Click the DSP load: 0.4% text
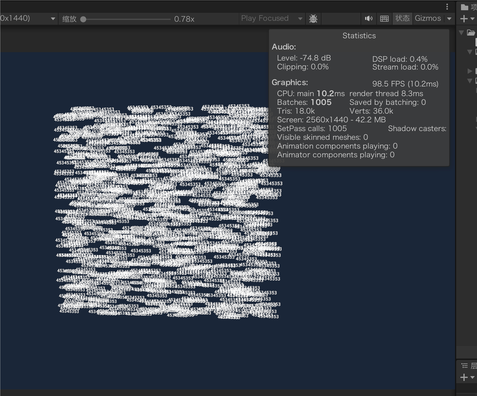The image size is (477, 396). point(400,59)
